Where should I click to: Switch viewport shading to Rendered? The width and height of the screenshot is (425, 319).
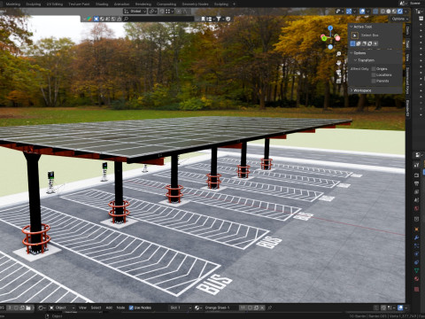(399, 12)
